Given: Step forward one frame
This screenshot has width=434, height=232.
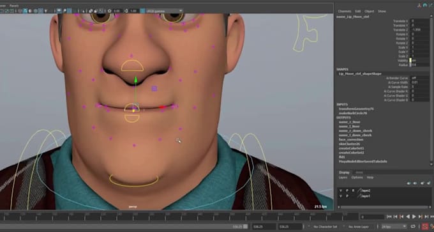Looking at the screenshot, I should (426, 217).
